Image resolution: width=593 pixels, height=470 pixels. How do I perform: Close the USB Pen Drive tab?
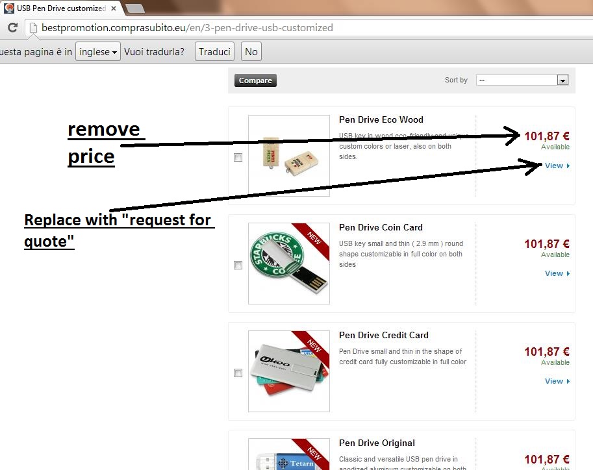pos(114,8)
